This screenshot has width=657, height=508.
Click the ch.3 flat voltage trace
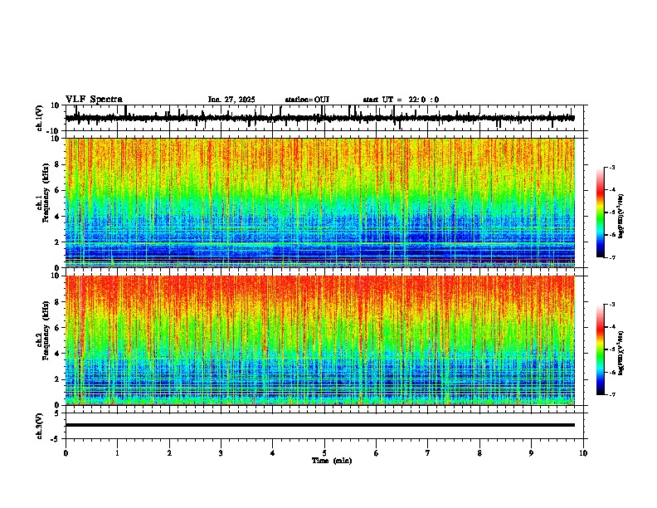click(320, 425)
